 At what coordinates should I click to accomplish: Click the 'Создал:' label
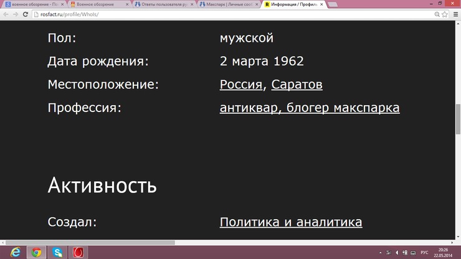pyautogui.click(x=72, y=222)
